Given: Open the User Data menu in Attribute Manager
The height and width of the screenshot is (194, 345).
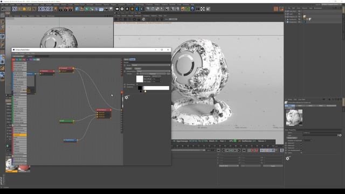Looking at the screenshot, I should click(302, 99).
